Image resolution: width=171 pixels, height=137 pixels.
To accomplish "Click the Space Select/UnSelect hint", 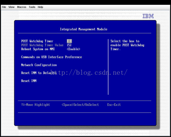I will [x=80, y=105].
